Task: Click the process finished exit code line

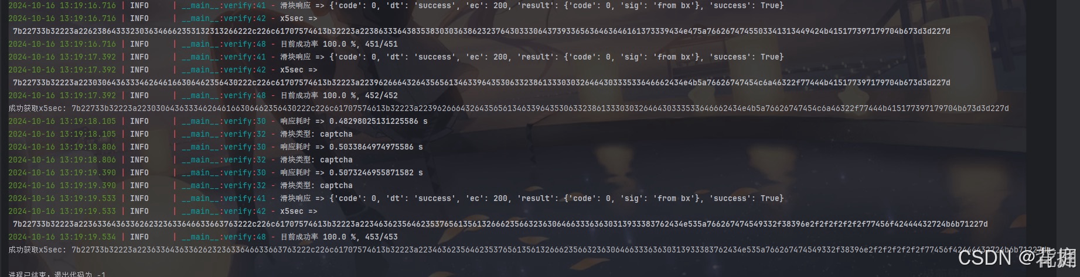Action: tap(57, 273)
